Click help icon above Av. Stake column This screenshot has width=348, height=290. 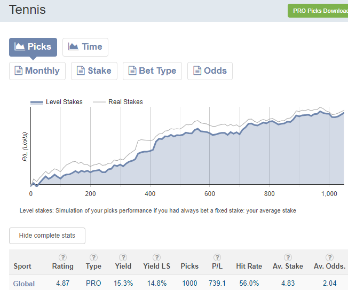coord(288,257)
